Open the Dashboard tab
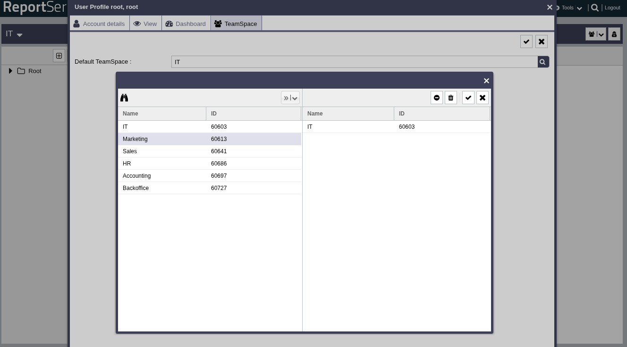Viewport: 627px width, 347px height. tap(186, 24)
